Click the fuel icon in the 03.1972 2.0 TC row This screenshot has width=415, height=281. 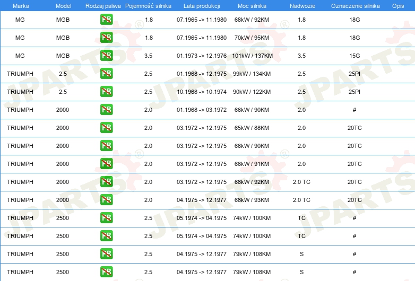coord(106,182)
